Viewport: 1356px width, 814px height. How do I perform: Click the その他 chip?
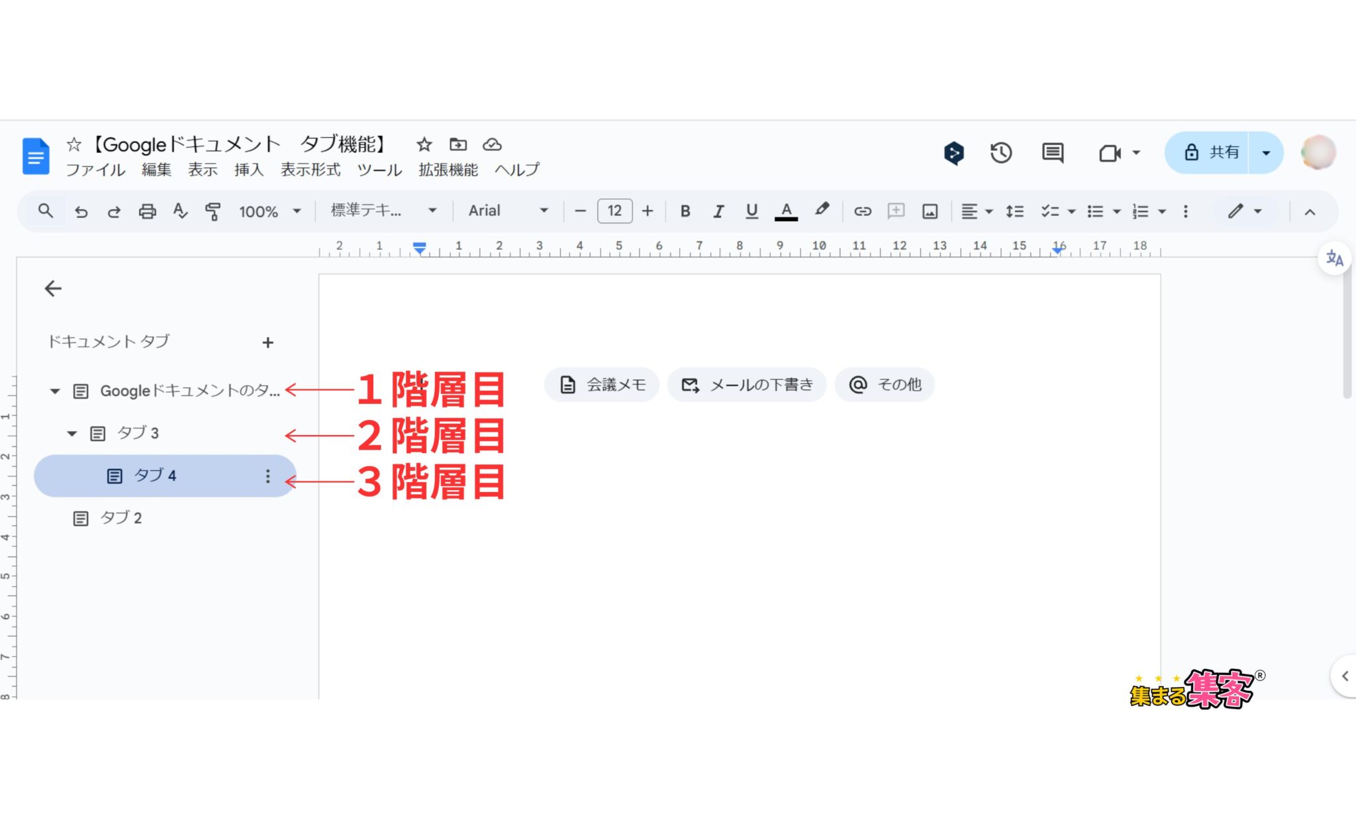click(885, 385)
